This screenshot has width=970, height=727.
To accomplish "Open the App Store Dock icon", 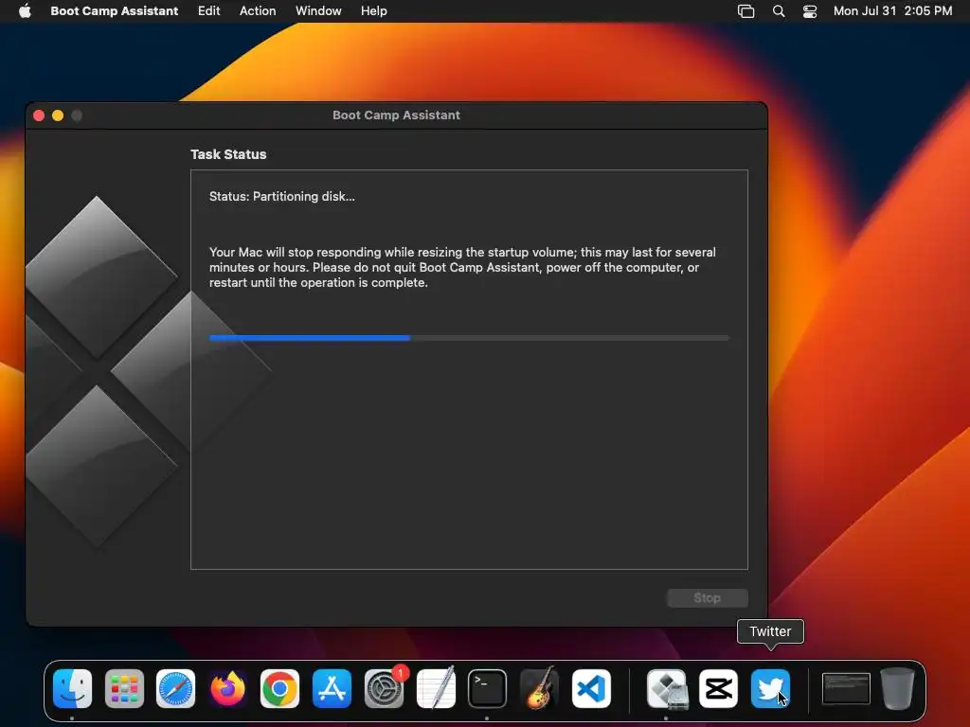I will tap(332, 688).
